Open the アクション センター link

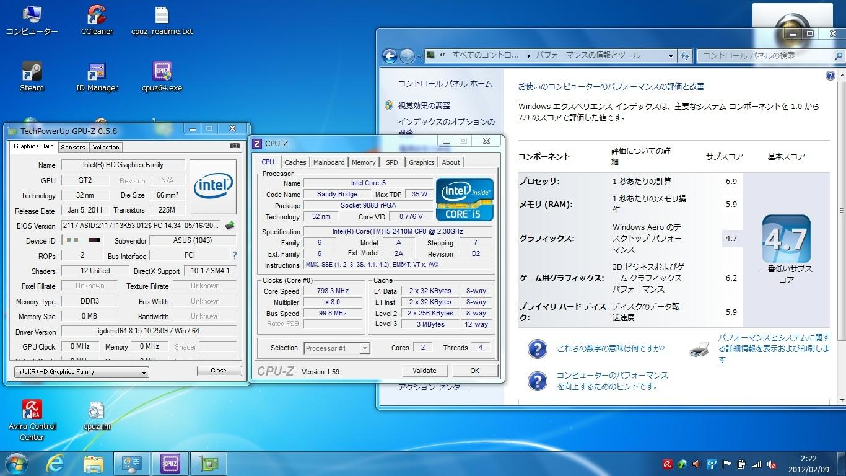coord(432,387)
